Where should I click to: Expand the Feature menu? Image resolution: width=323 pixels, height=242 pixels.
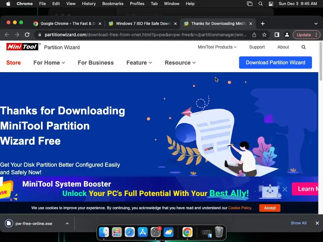point(139,63)
